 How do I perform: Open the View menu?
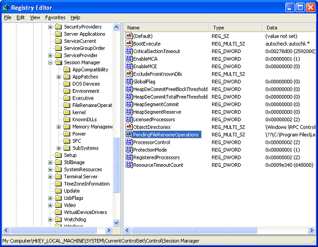35,17
